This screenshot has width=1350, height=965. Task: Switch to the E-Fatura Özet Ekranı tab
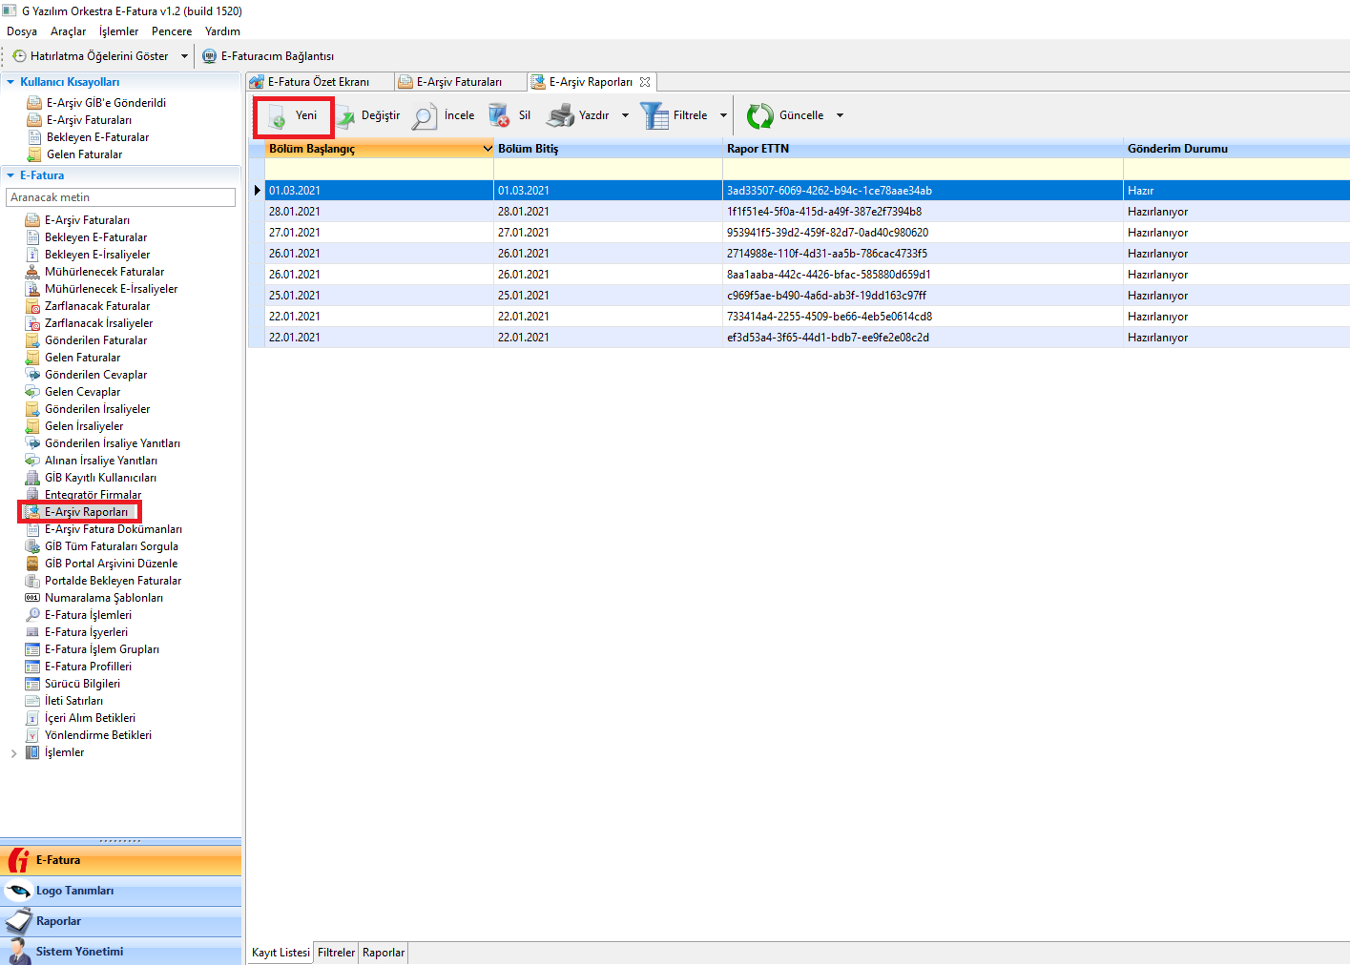(318, 82)
